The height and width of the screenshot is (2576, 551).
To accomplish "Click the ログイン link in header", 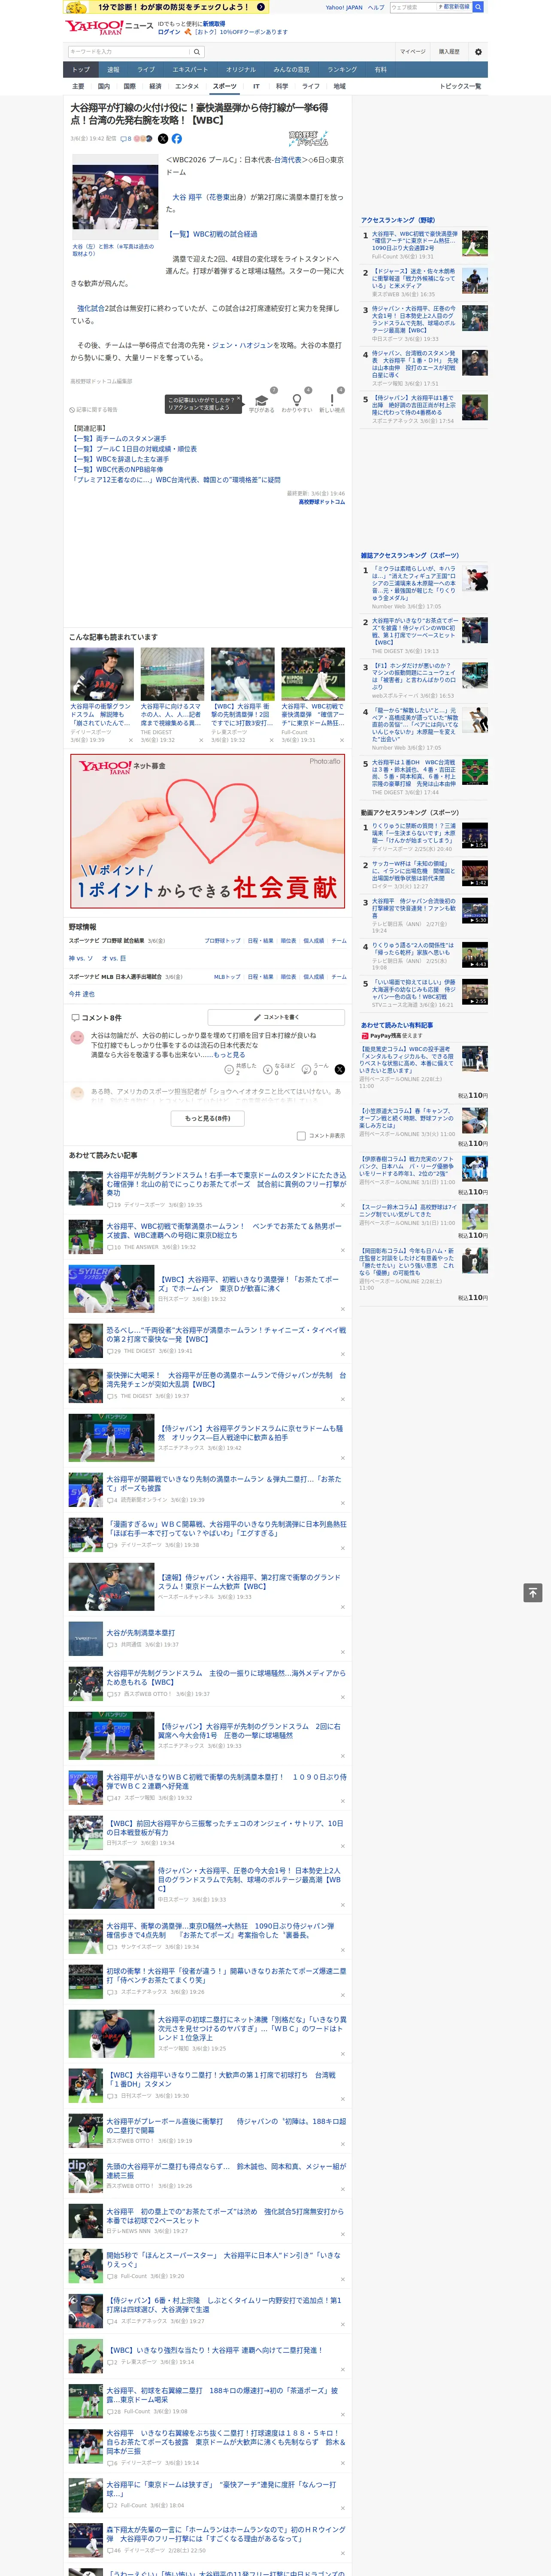I will 169,32.
